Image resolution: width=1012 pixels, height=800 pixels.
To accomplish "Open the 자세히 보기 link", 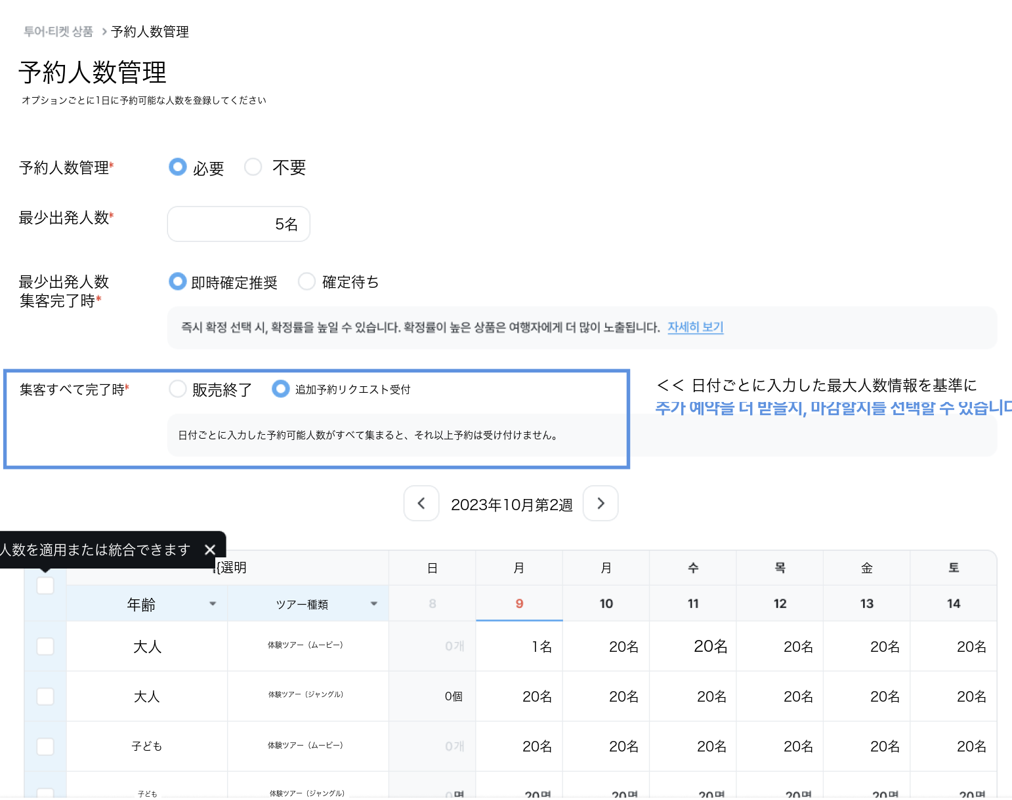I will [x=695, y=327].
